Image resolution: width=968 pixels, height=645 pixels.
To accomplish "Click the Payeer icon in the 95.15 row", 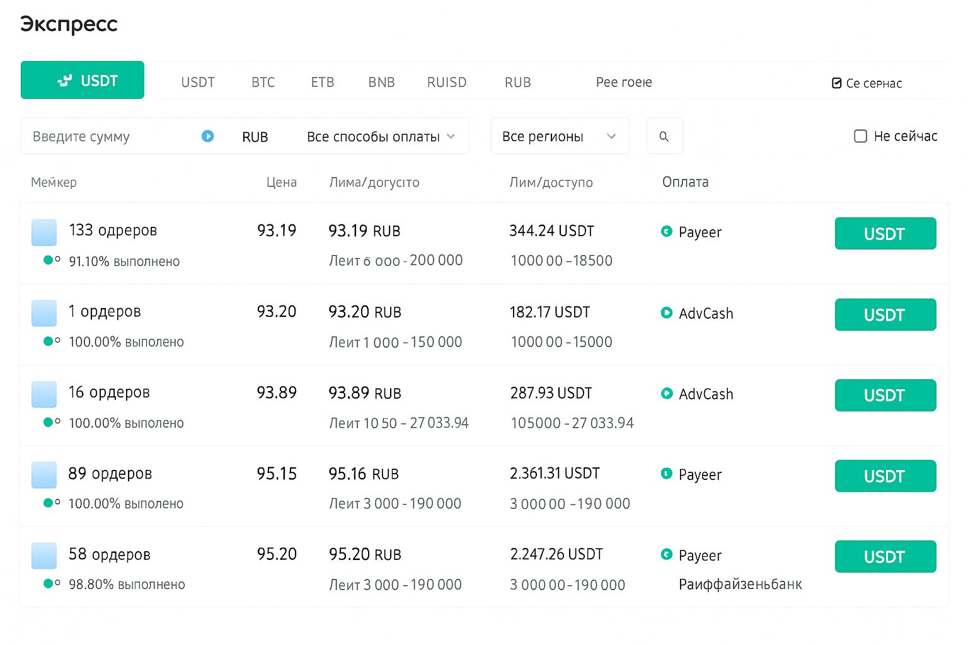I will point(667,473).
